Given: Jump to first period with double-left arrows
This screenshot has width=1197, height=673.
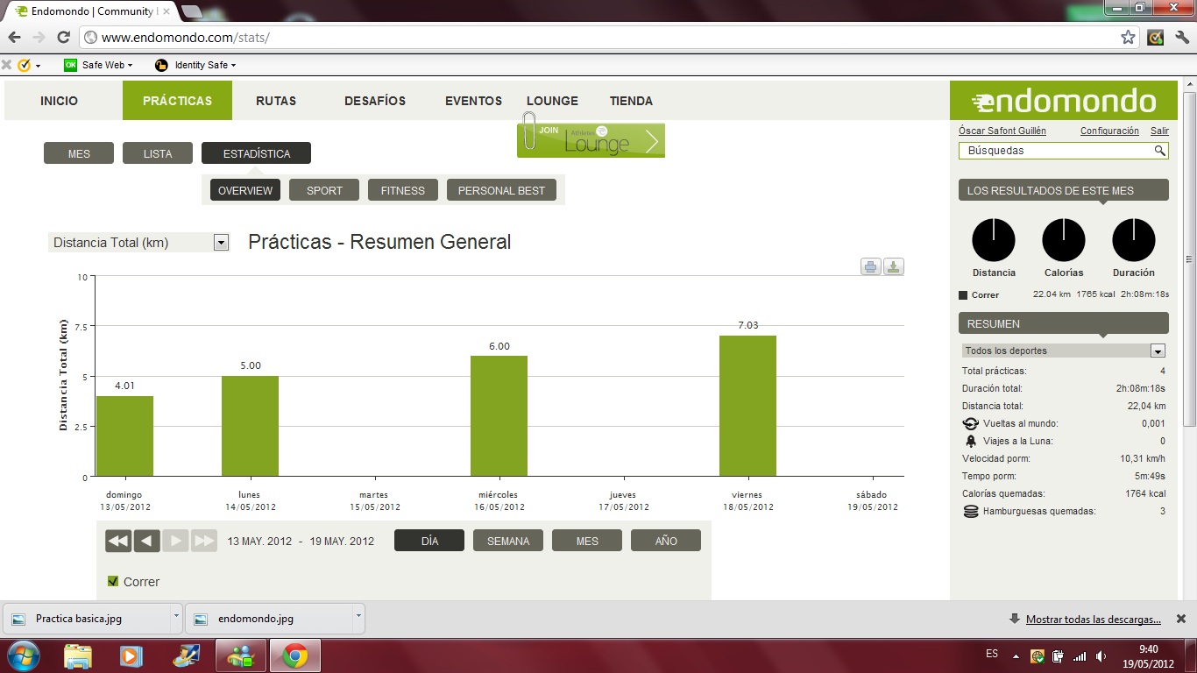Looking at the screenshot, I should 118,541.
